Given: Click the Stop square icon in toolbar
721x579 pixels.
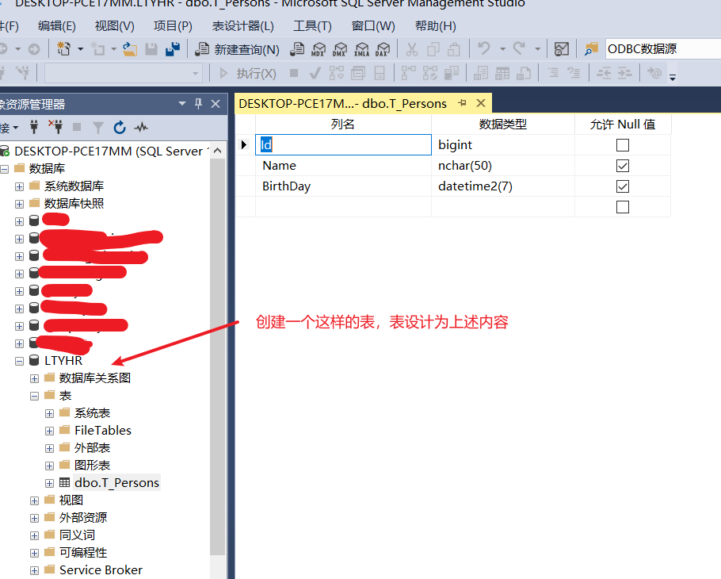Looking at the screenshot, I should (x=294, y=73).
